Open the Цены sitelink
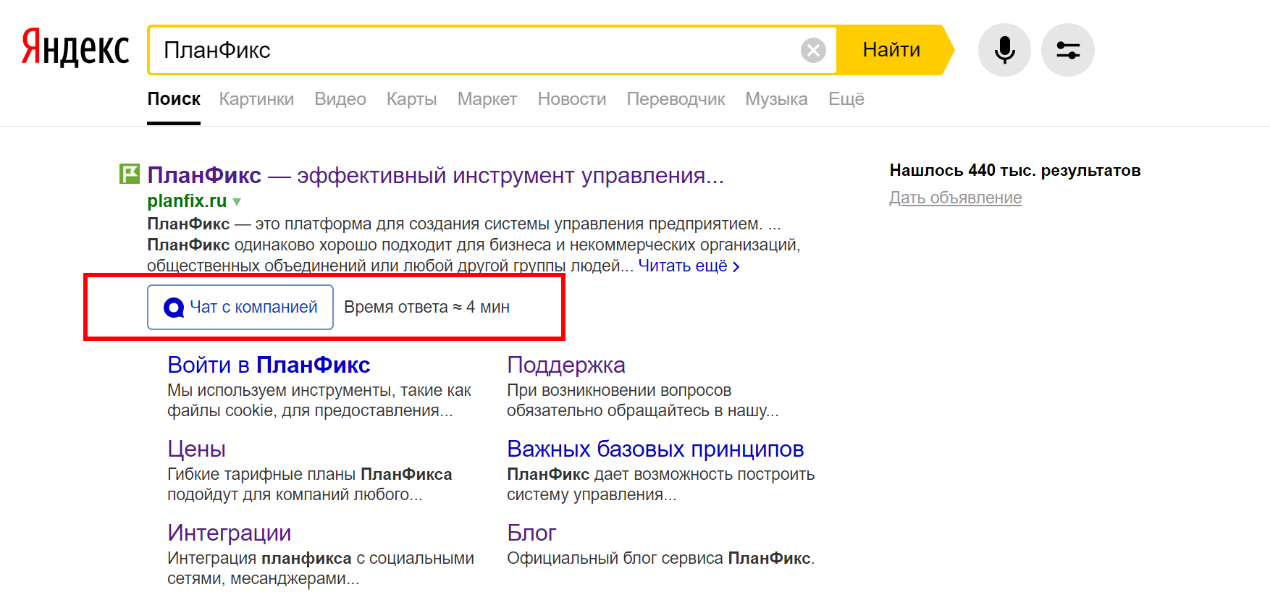The height and width of the screenshot is (613, 1270). tap(196, 449)
